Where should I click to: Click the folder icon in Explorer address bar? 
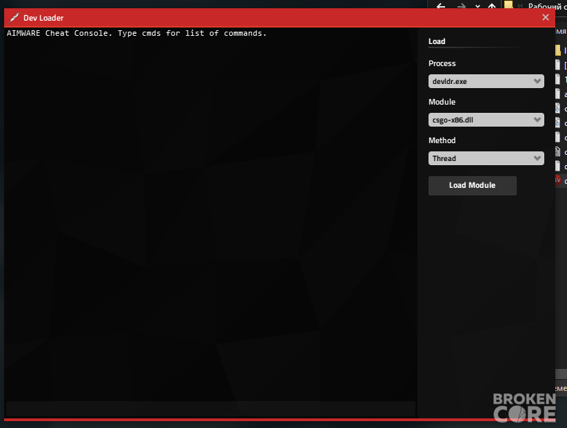tap(508, 5)
